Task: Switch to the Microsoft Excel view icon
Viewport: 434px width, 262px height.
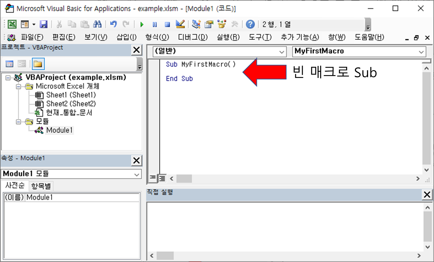Action: (12, 24)
